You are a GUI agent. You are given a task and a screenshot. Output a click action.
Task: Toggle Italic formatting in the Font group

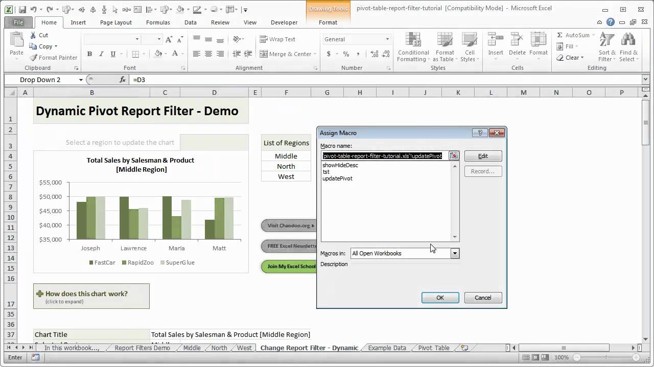coord(101,54)
